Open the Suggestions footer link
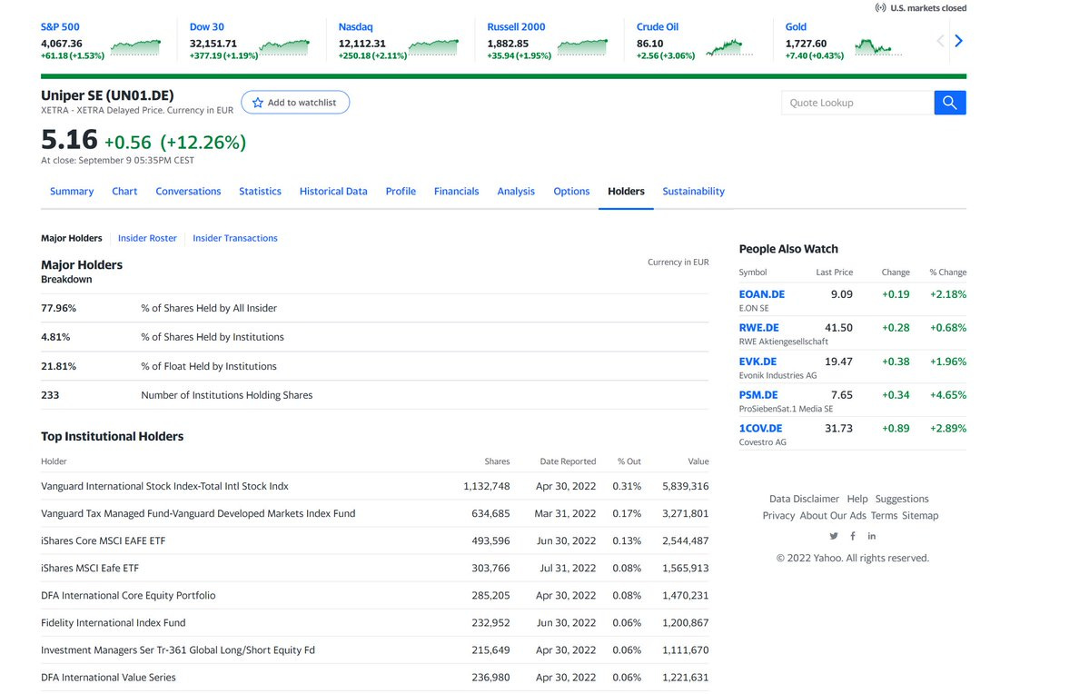The width and height of the screenshot is (1089, 694). [x=902, y=499]
